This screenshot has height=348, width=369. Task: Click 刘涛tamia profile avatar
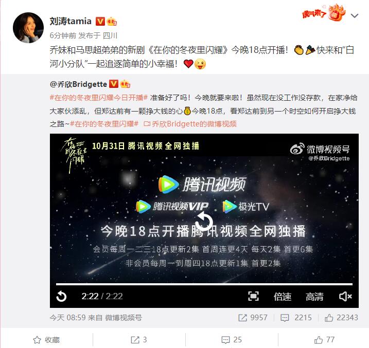pos(28,28)
